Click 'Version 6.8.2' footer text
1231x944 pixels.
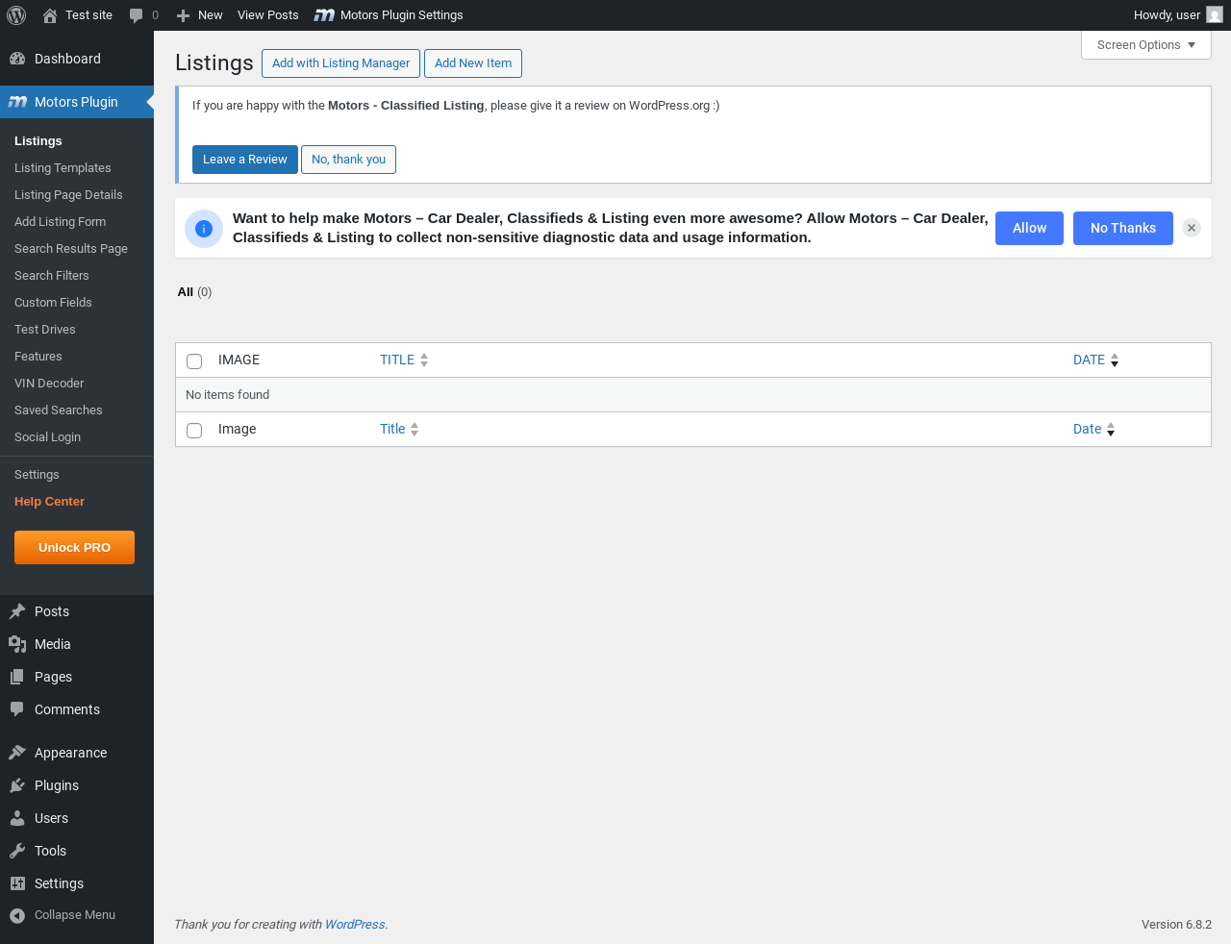pos(1176,925)
